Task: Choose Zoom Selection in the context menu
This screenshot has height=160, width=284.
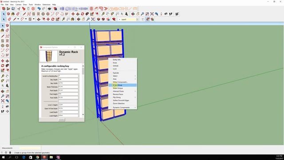Action: (122, 104)
